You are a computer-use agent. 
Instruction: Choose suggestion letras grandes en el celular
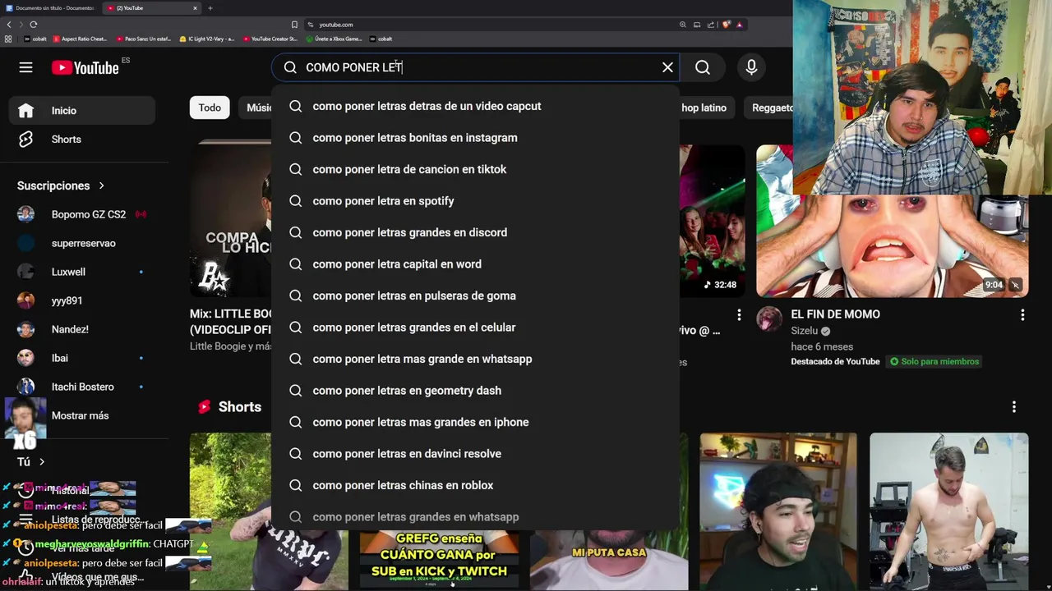coord(475,328)
